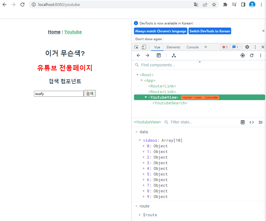Expand videos item 0 Object

(x=144, y=146)
